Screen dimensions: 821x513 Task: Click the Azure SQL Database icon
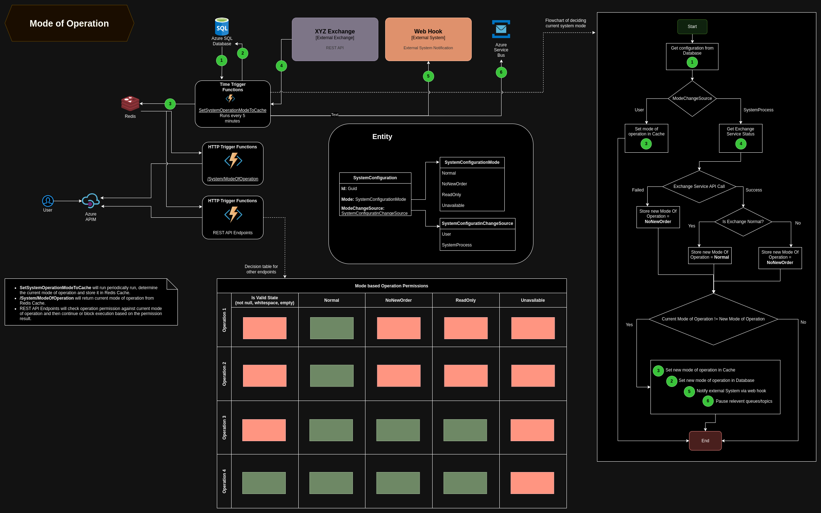pos(221,27)
